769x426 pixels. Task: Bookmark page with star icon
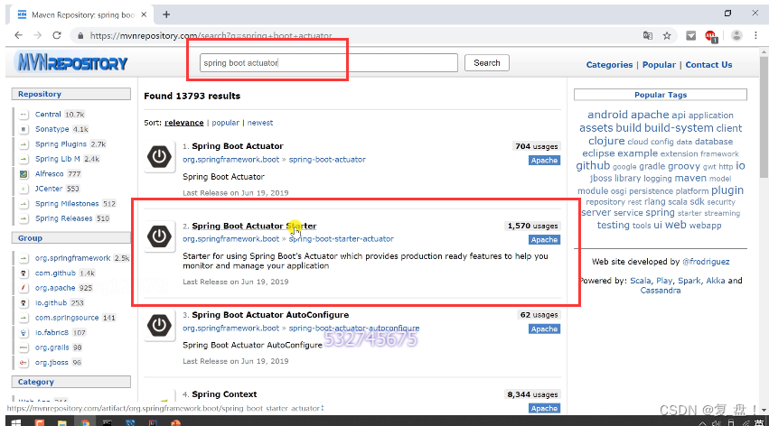pos(667,35)
